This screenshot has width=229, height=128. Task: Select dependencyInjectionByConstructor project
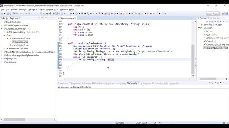pos(23,55)
